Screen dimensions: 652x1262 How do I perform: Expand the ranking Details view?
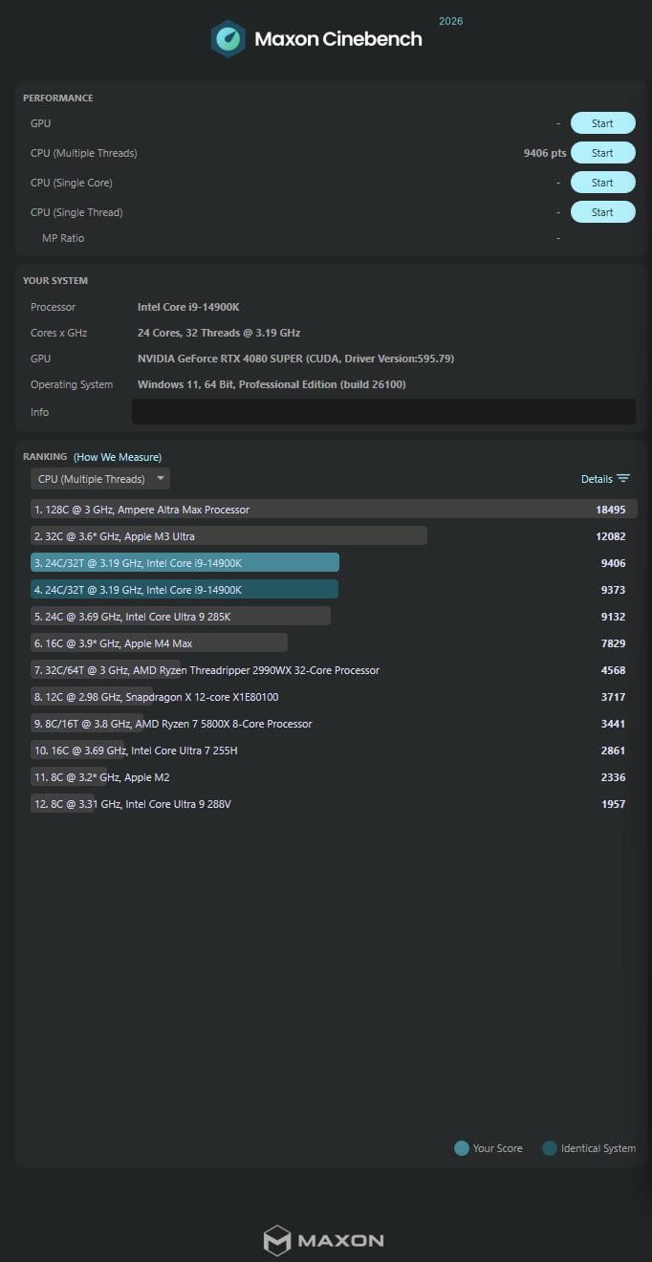pos(597,479)
